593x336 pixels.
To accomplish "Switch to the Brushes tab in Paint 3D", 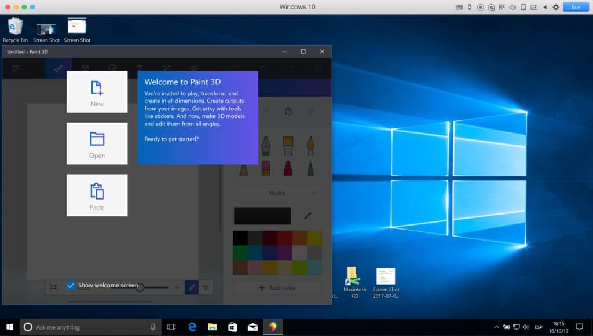I will [x=58, y=68].
